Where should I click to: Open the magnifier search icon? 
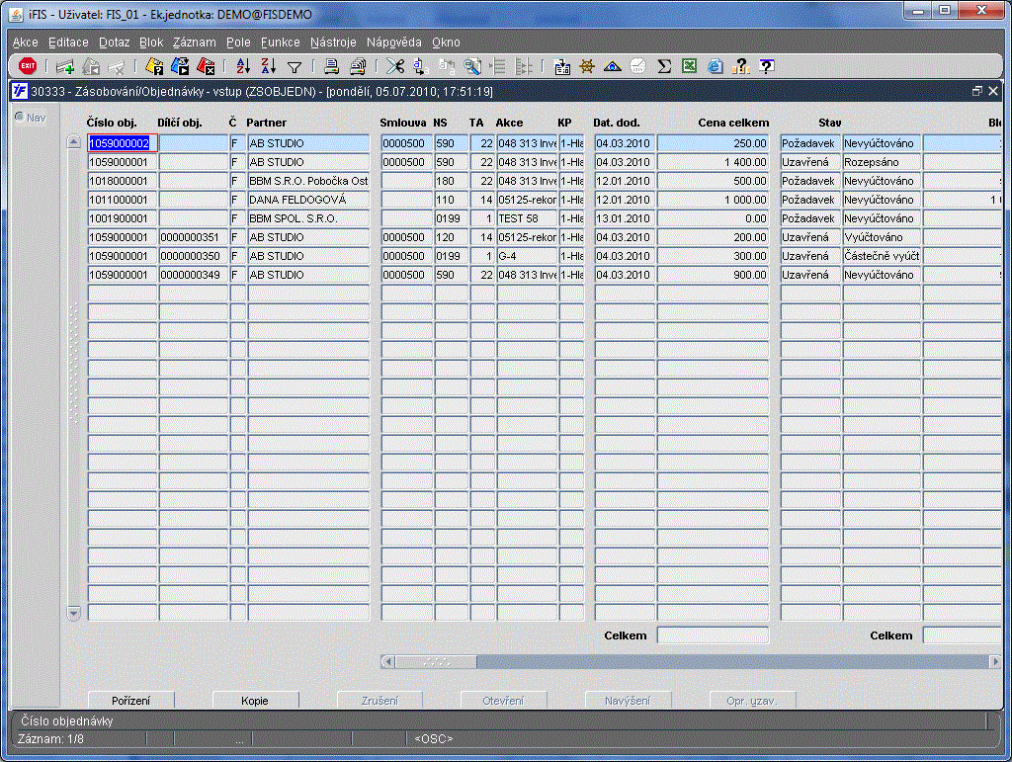(472, 66)
